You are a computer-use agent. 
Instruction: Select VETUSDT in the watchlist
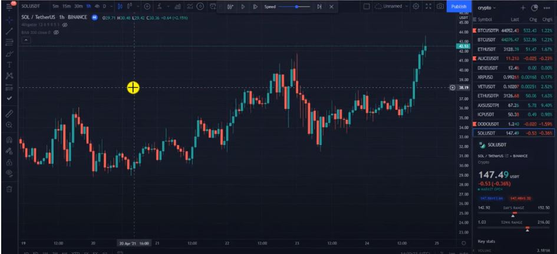[513, 87]
